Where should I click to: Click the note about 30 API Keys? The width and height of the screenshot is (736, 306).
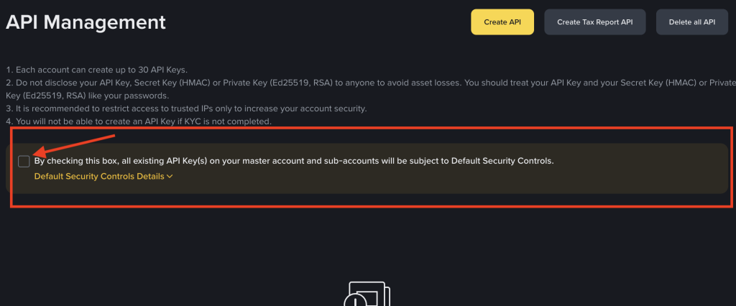pyautogui.click(x=96, y=70)
